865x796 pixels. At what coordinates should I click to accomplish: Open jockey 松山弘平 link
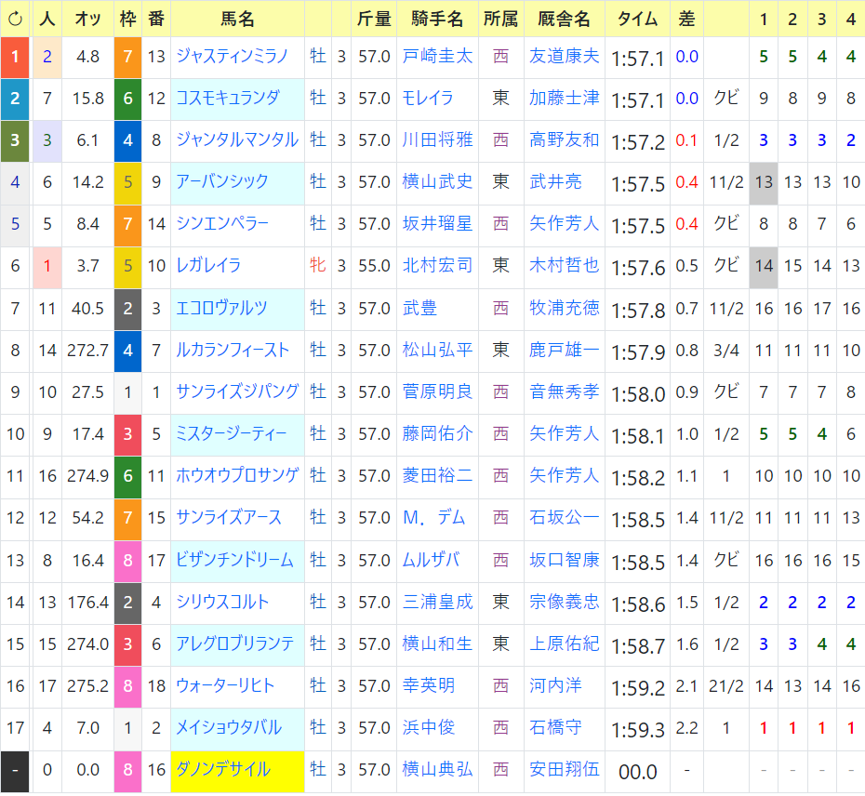(x=437, y=351)
